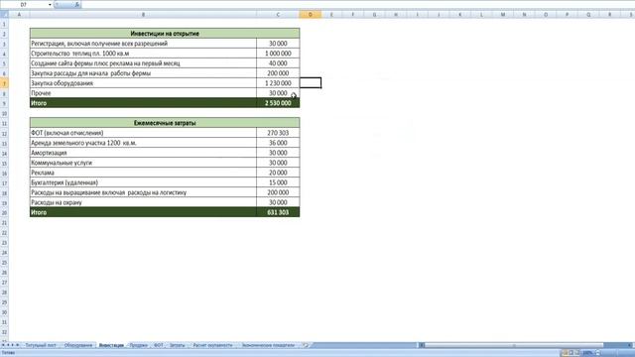Select the Ежемесячные затраты header cell
Image resolution: width=635 pixels, height=357 pixels.
(x=165, y=123)
